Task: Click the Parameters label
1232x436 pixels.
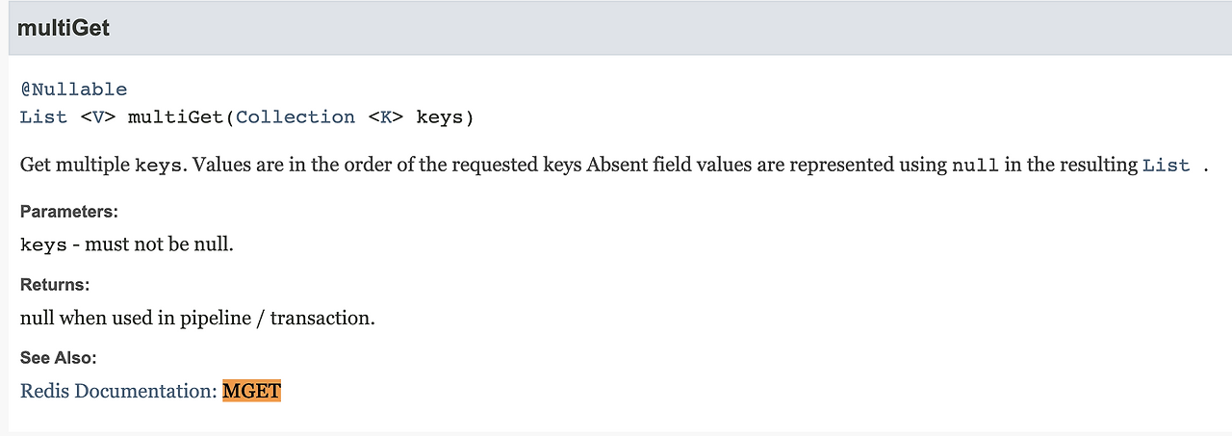Action: (x=69, y=212)
